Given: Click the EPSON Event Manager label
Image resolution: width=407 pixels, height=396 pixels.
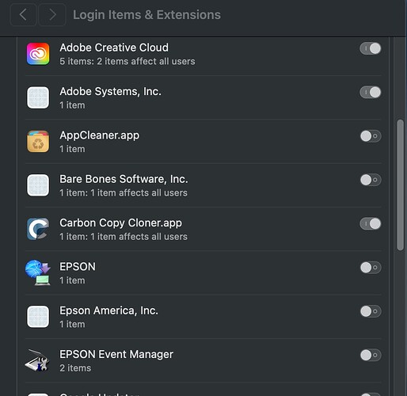Looking at the screenshot, I should (x=116, y=355).
